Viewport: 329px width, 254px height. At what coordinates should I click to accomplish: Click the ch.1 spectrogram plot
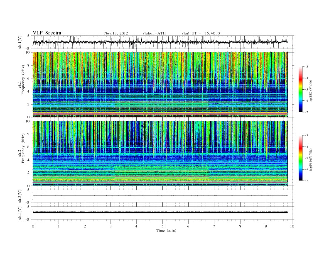[160, 85]
